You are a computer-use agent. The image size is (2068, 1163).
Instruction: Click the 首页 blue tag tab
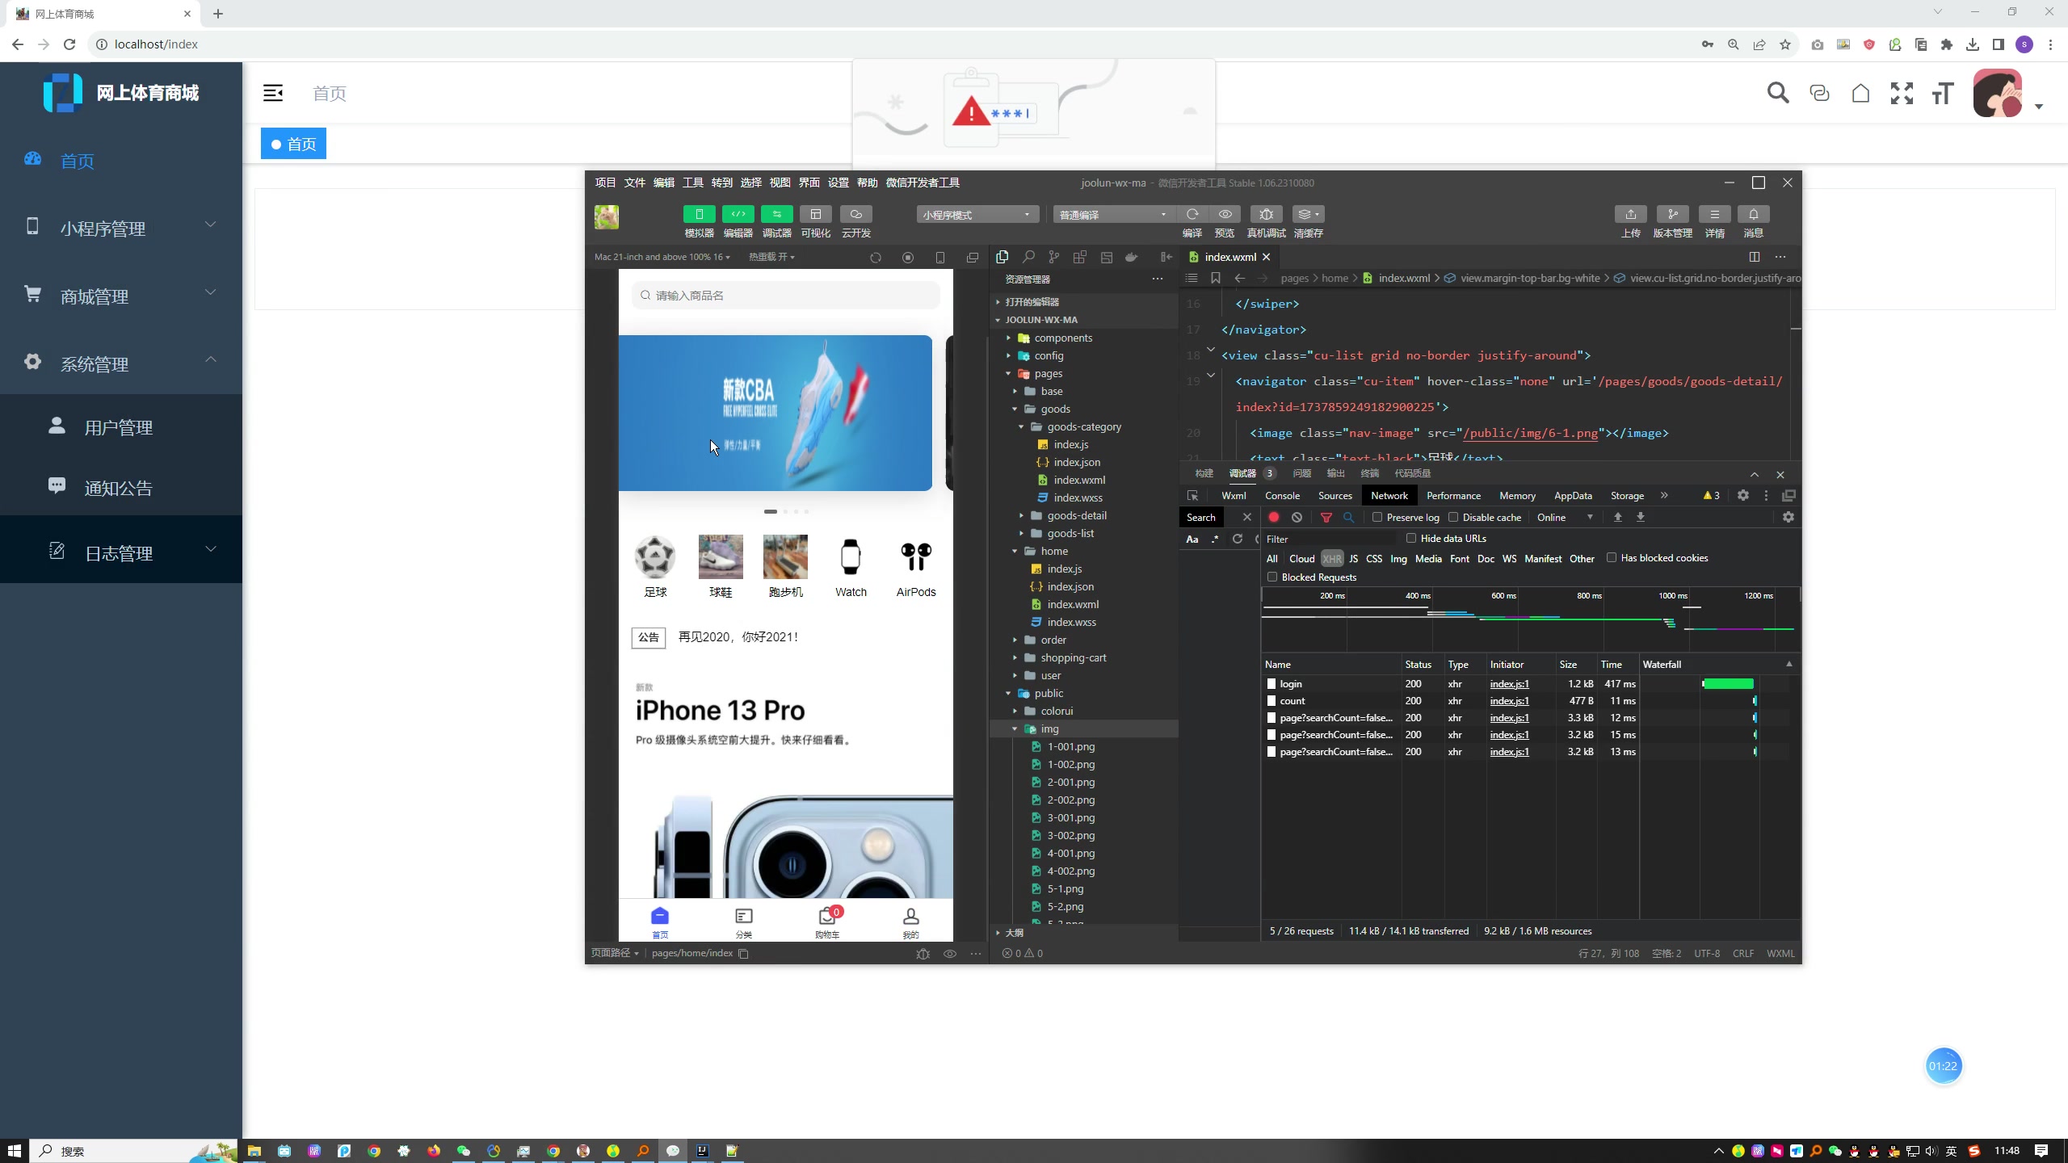(293, 144)
